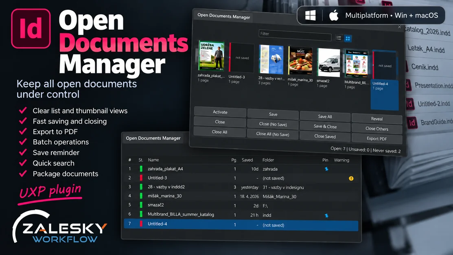Close the thumbnail panel with X
The image size is (453, 255).
pyautogui.click(x=399, y=27)
